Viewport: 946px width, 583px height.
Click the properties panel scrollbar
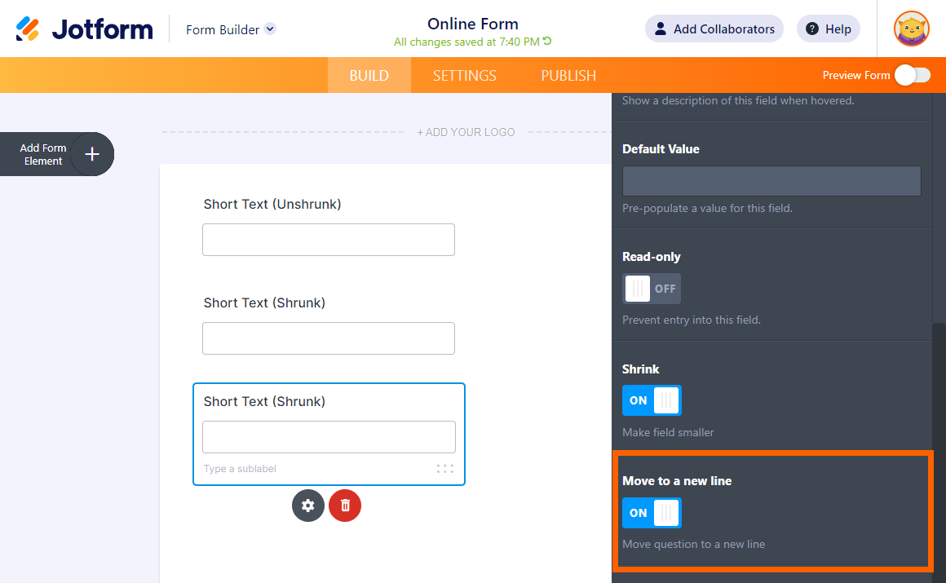939,453
